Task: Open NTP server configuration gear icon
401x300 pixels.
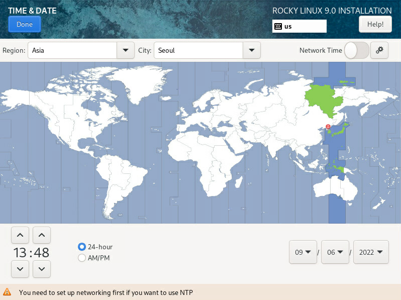Action: (379, 50)
